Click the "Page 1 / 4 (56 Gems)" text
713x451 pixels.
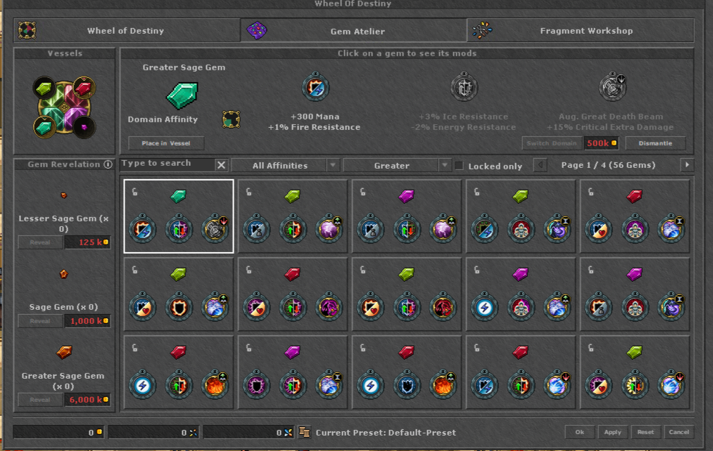click(x=608, y=164)
